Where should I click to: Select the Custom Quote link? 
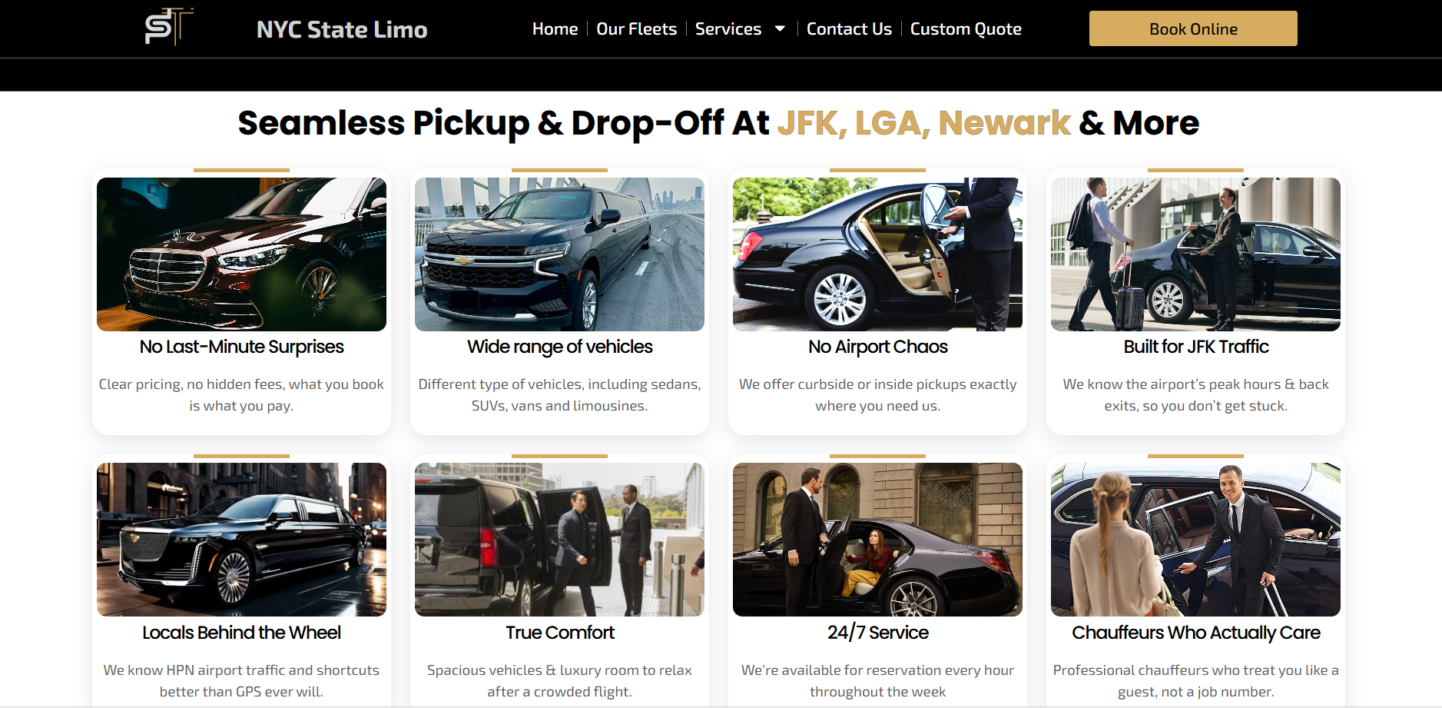[x=966, y=29]
